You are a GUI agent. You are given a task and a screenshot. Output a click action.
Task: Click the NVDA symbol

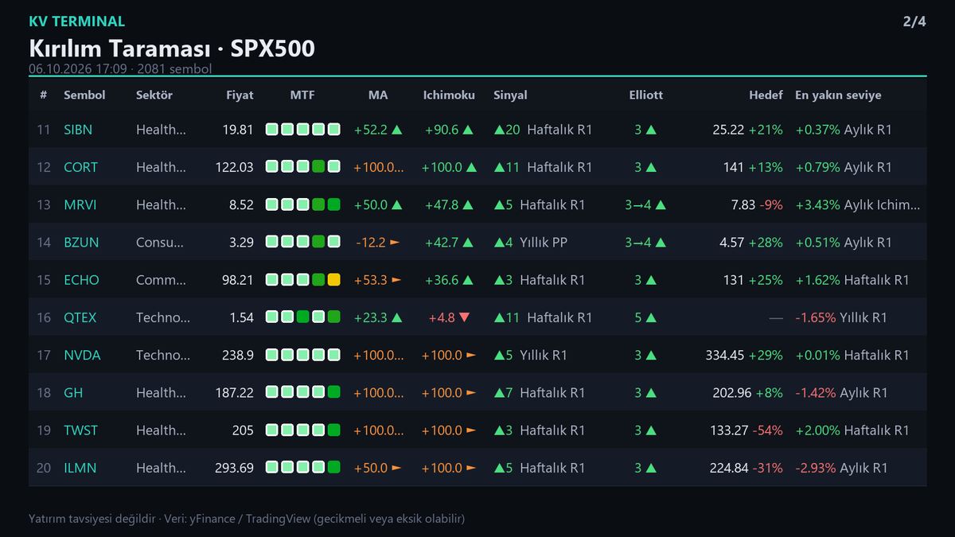point(82,355)
